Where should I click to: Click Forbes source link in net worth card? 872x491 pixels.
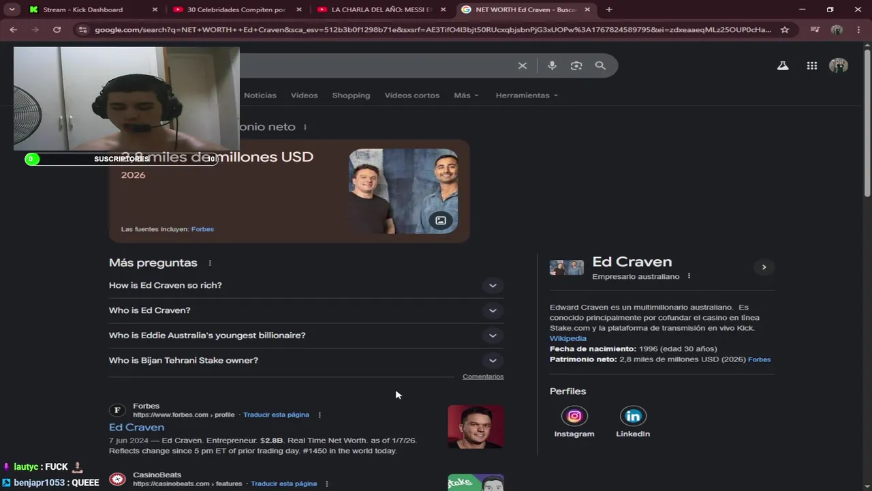[x=202, y=229]
